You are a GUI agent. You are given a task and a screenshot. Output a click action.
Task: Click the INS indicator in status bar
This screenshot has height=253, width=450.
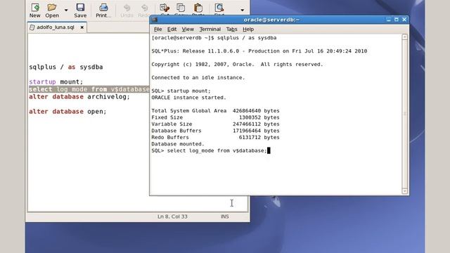click(225, 216)
